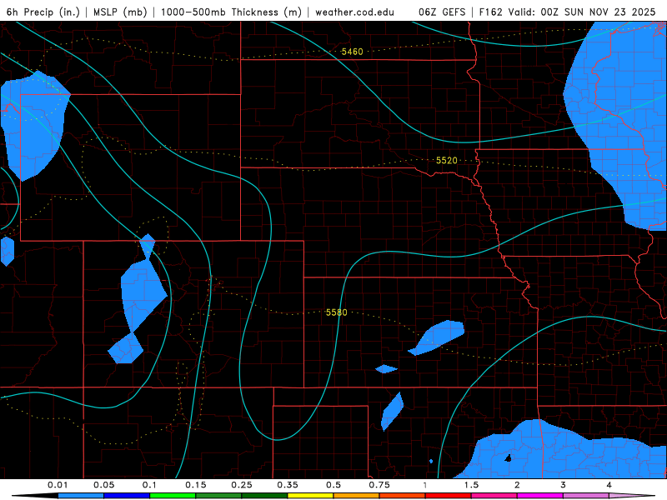Click the '6h Precip (in.)' header label
The width and height of the screenshot is (667, 500).
click(x=43, y=12)
